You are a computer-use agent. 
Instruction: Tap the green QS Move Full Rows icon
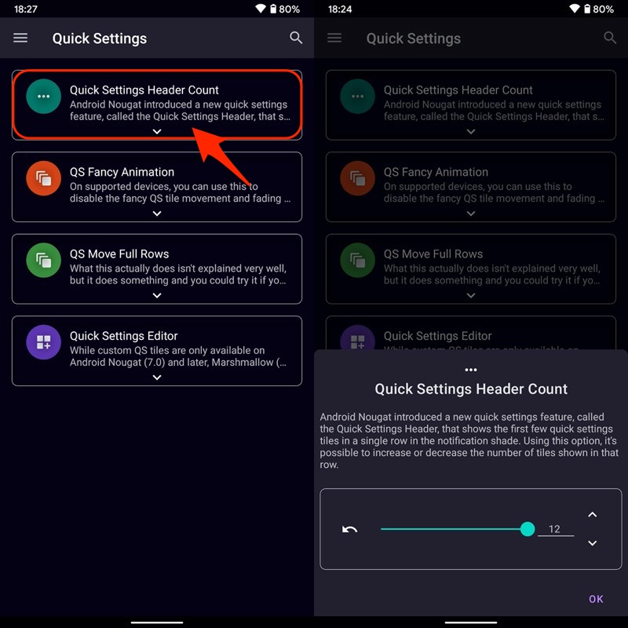43,261
